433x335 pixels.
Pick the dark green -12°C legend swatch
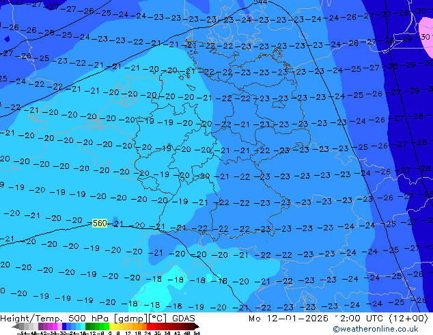88,326
